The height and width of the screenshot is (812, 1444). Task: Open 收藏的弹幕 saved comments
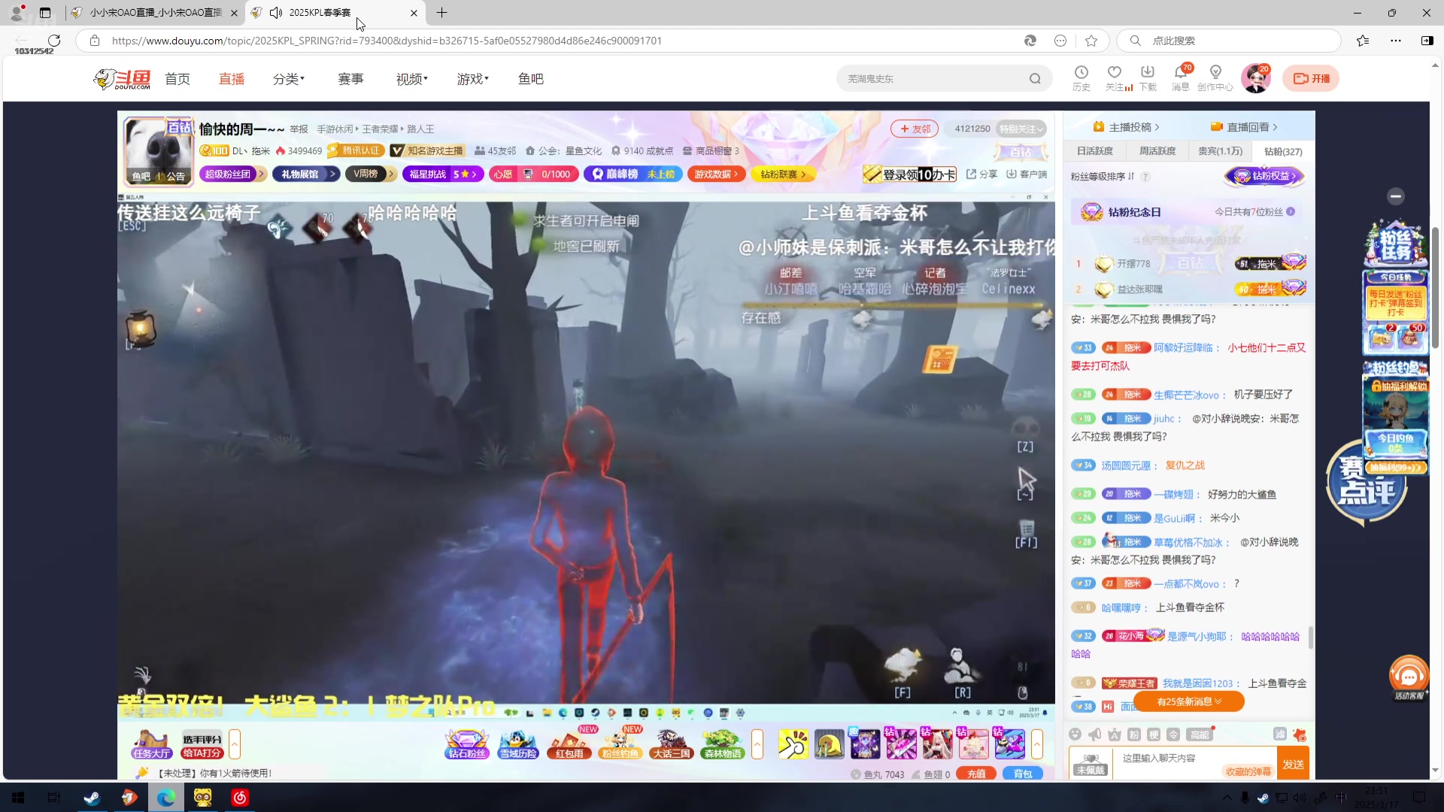tap(1248, 771)
